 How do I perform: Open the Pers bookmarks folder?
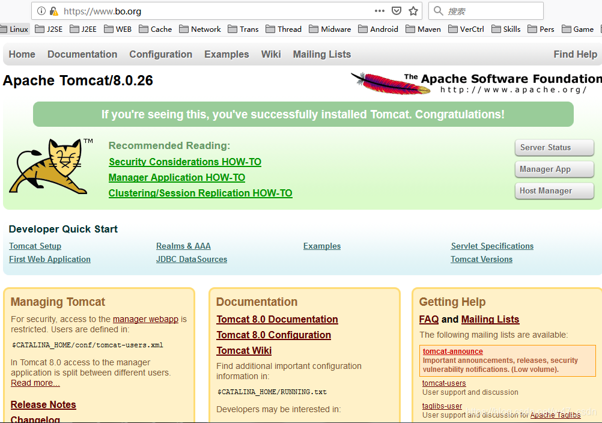541,29
